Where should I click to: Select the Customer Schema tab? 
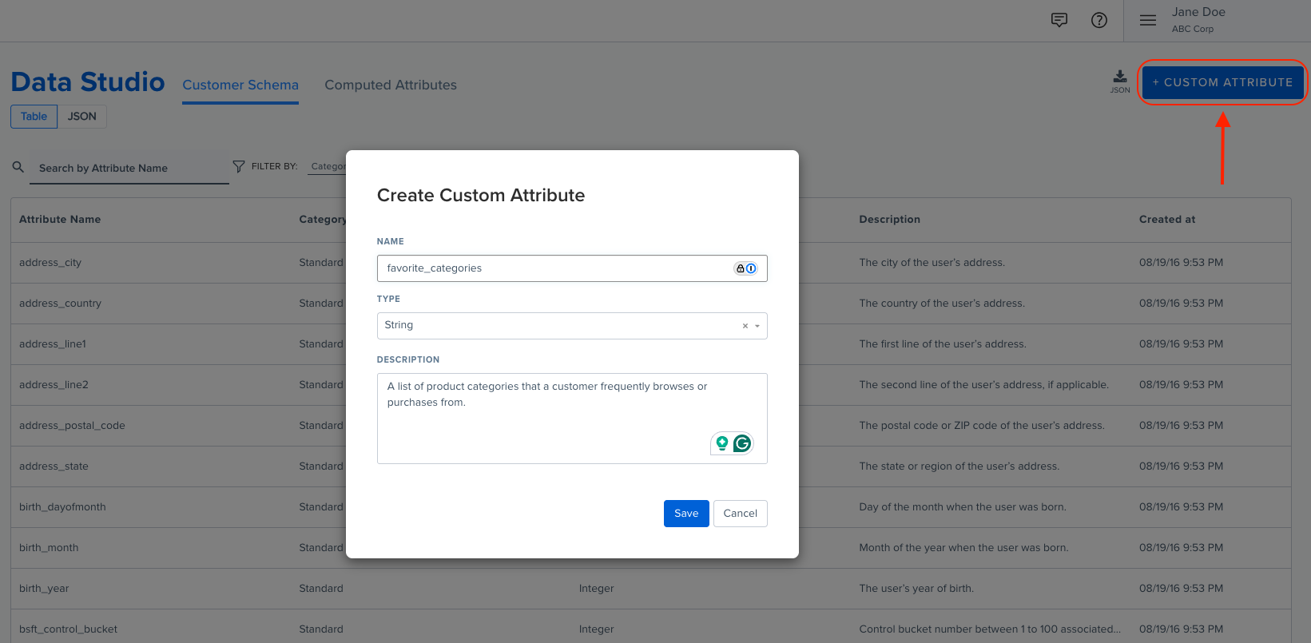240,85
